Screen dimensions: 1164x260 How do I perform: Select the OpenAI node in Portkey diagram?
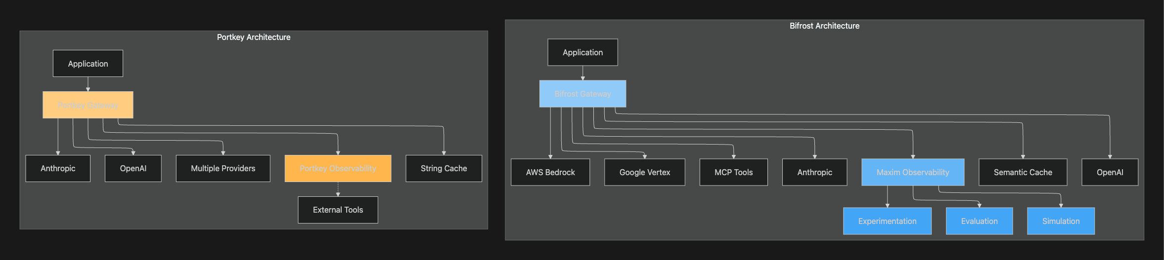[133, 169]
